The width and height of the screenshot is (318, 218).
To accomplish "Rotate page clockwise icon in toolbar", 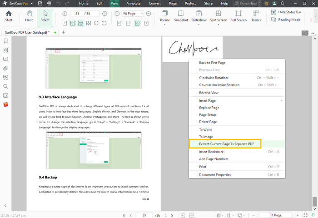I will pos(96,23).
